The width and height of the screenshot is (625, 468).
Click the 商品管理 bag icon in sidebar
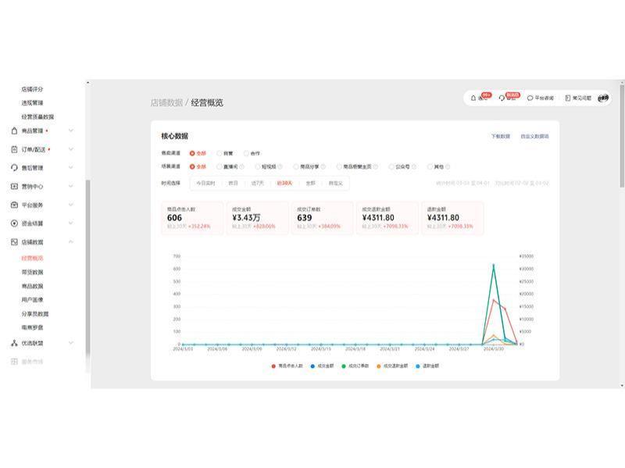(x=14, y=130)
